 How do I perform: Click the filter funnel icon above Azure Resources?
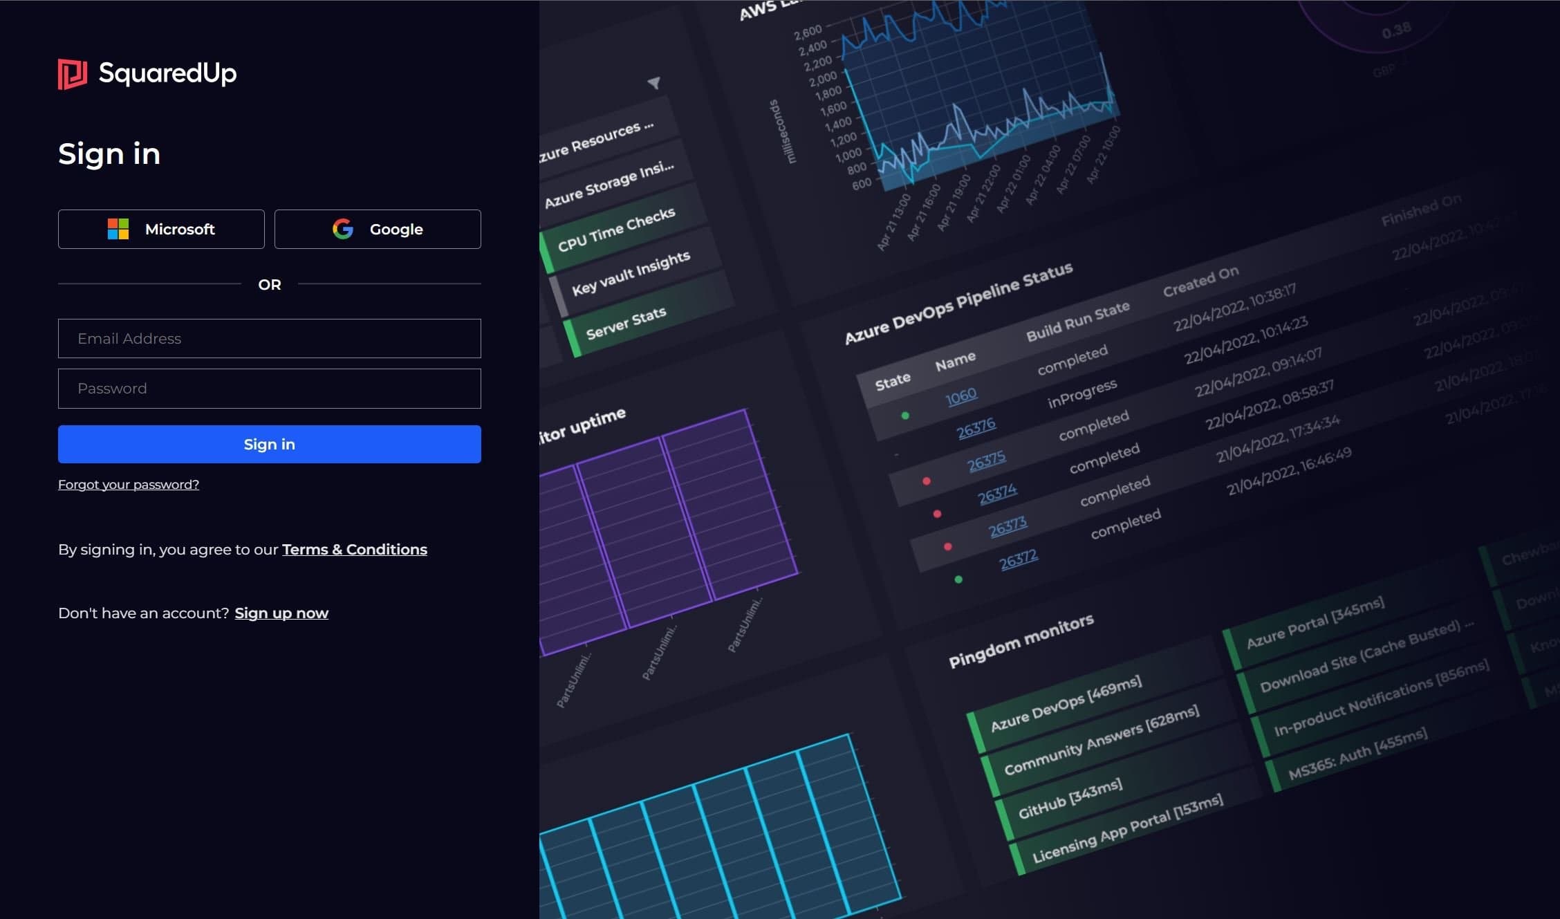[653, 82]
